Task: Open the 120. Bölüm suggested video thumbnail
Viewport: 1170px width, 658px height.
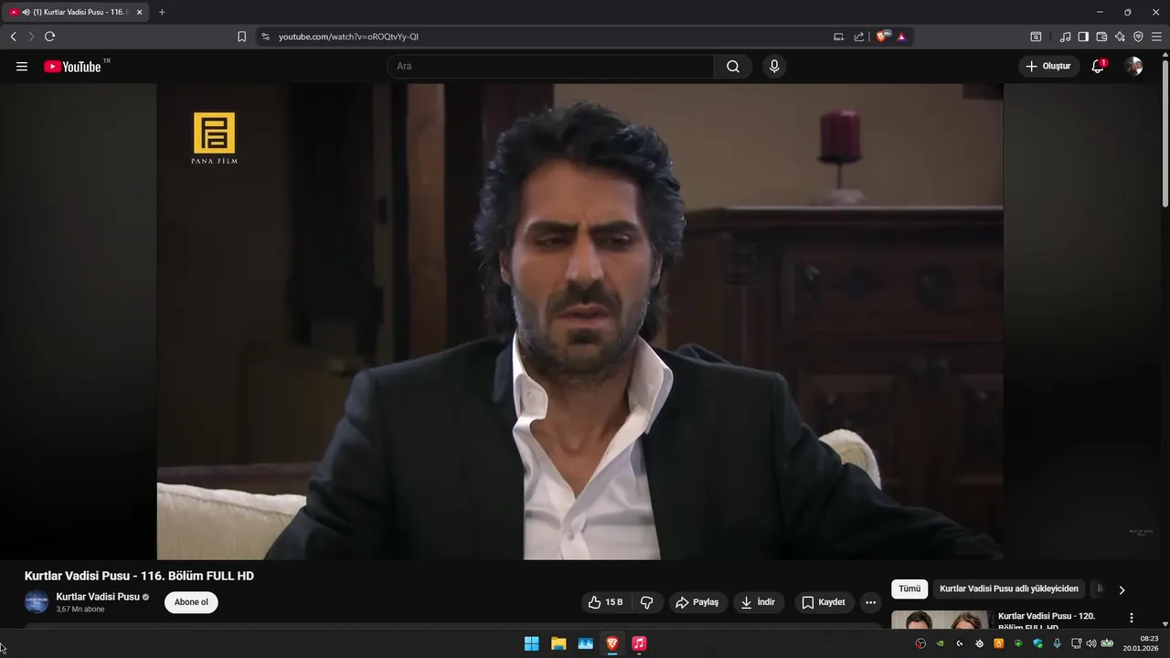Action: point(940,621)
